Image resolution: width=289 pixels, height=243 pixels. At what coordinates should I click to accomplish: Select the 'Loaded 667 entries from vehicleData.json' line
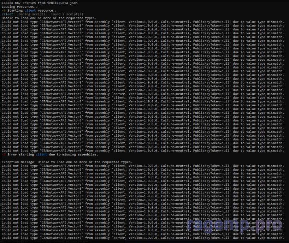click(40, 3)
